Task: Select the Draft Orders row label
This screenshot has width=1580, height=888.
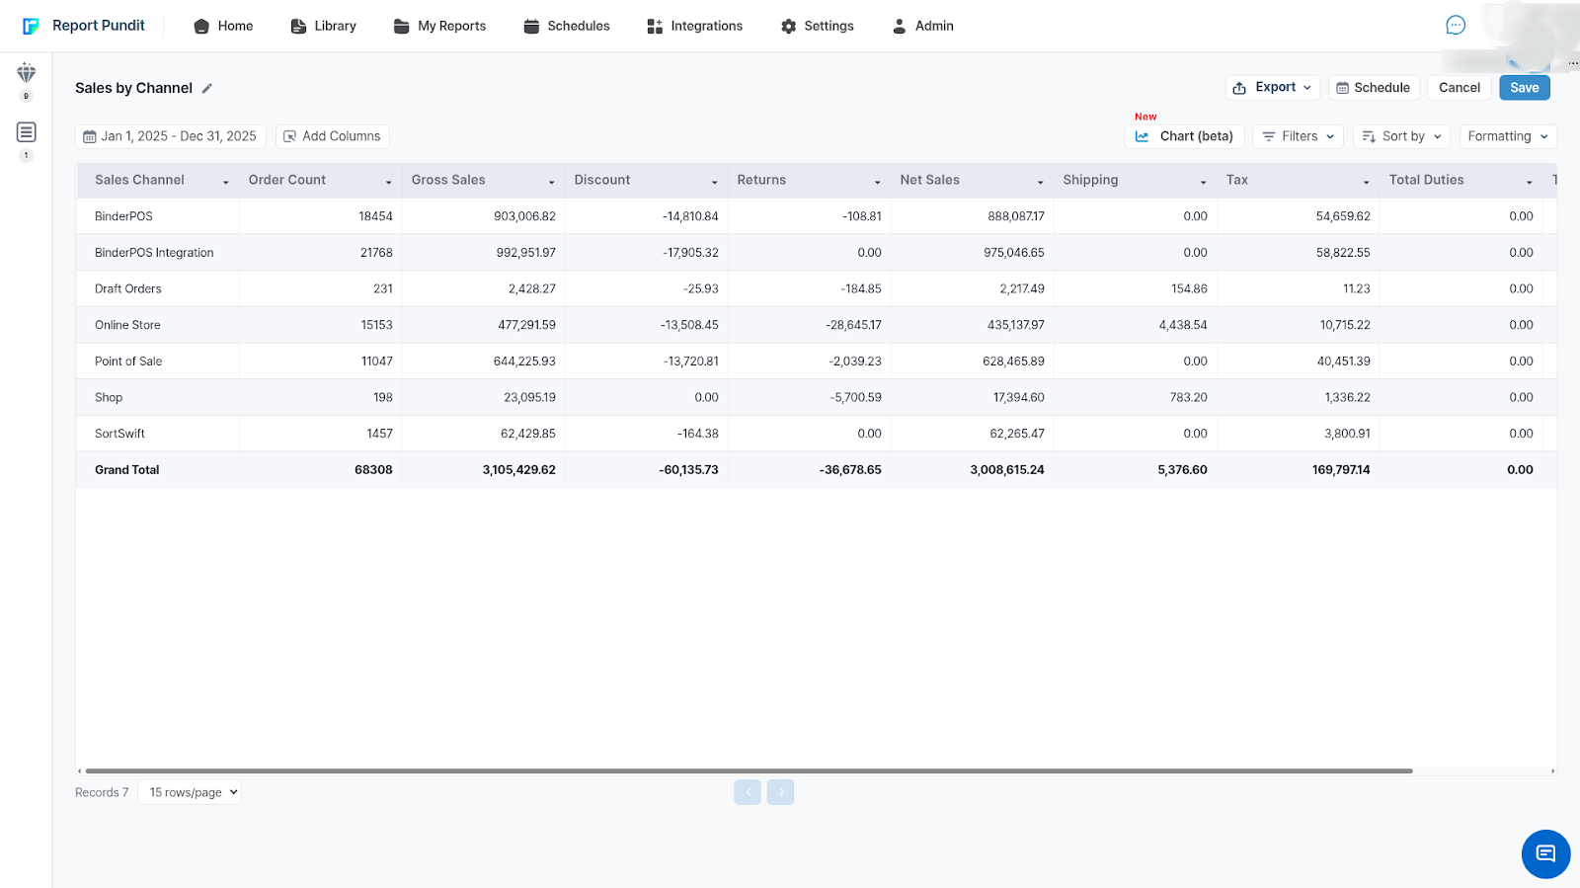Action: tap(127, 289)
